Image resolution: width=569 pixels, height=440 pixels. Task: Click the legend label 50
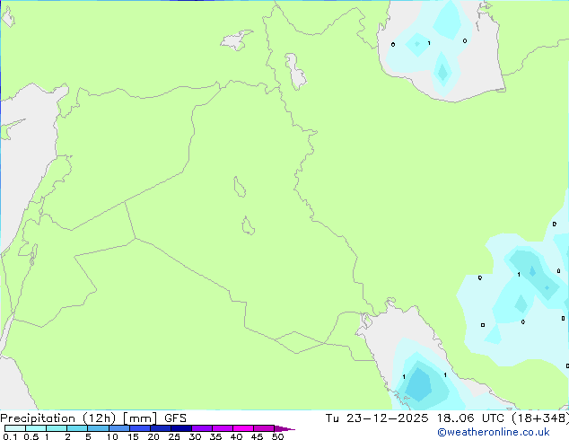(x=277, y=436)
